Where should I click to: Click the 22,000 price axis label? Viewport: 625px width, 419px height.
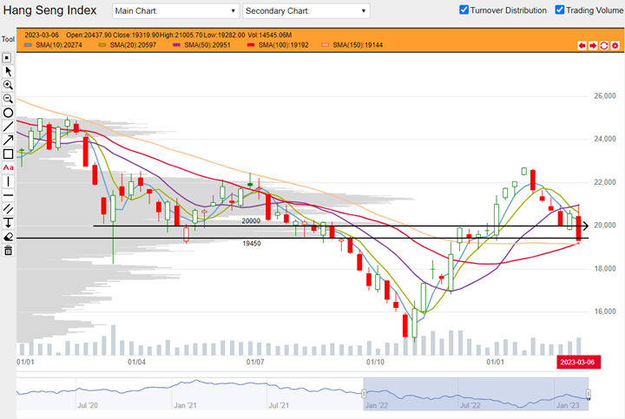click(x=605, y=182)
